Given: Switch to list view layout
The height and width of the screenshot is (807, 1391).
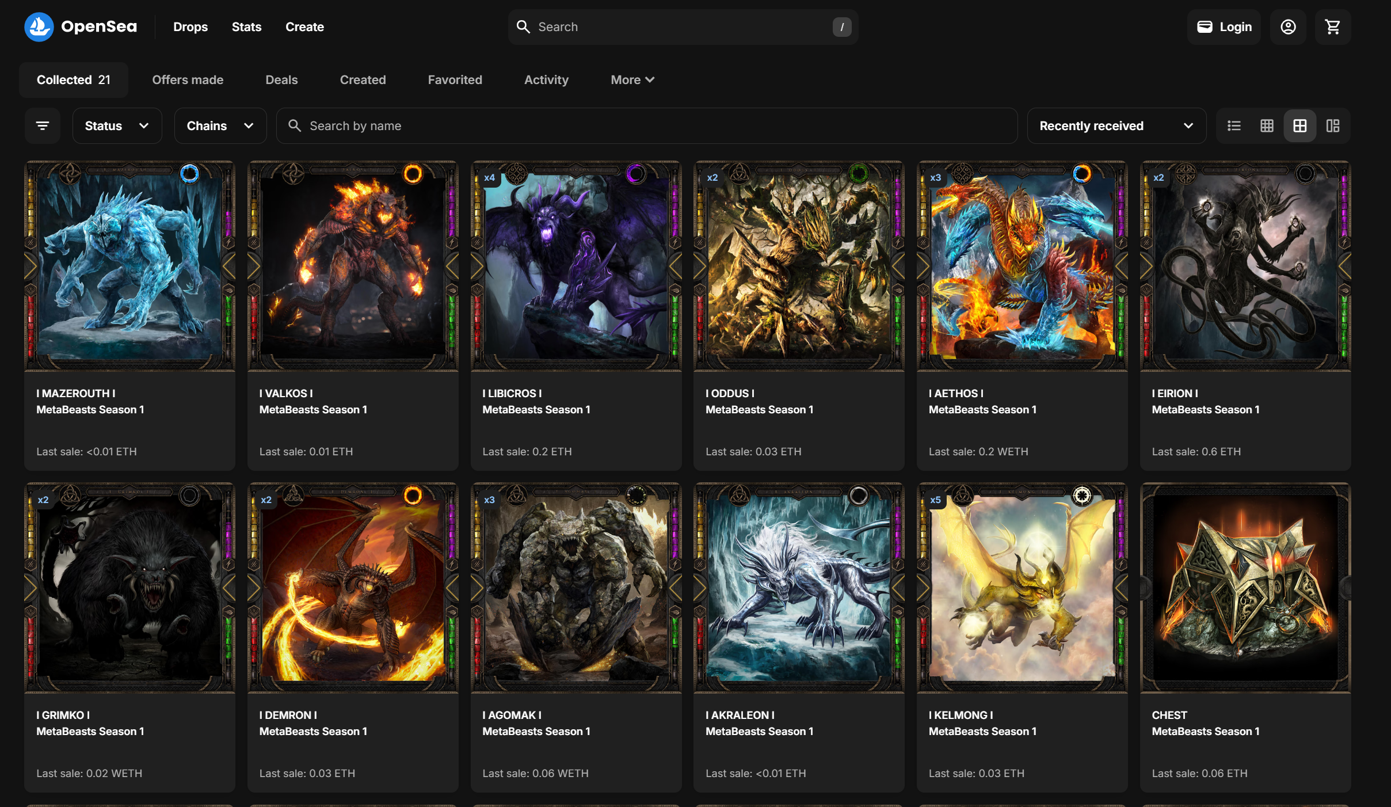Looking at the screenshot, I should pos(1234,125).
